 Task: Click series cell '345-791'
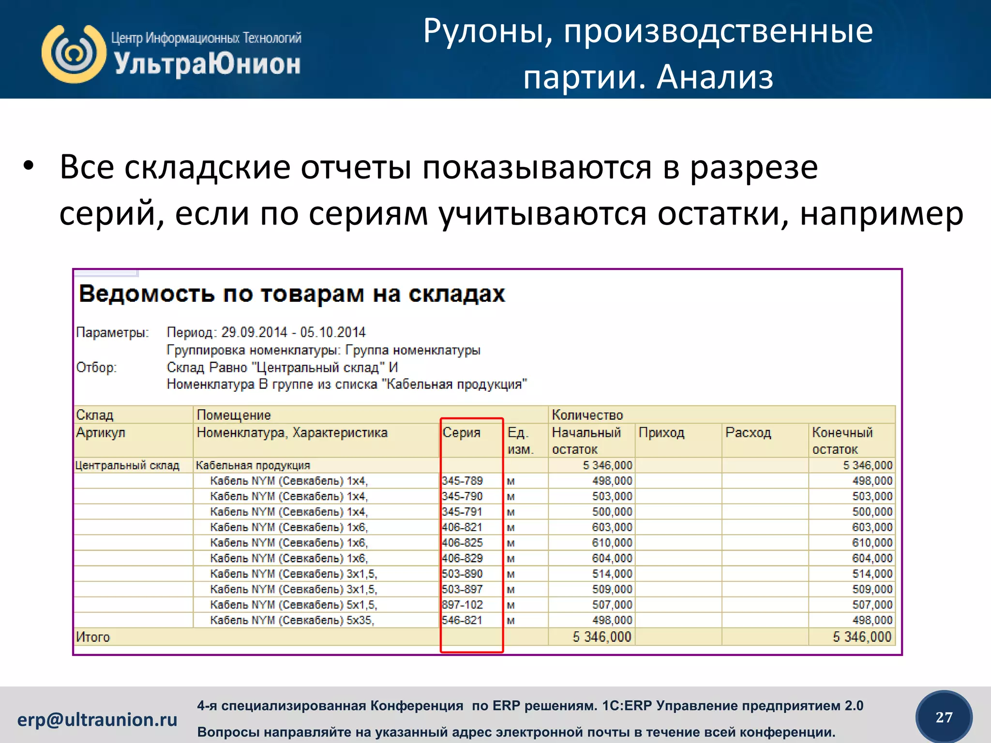pyautogui.click(x=462, y=512)
